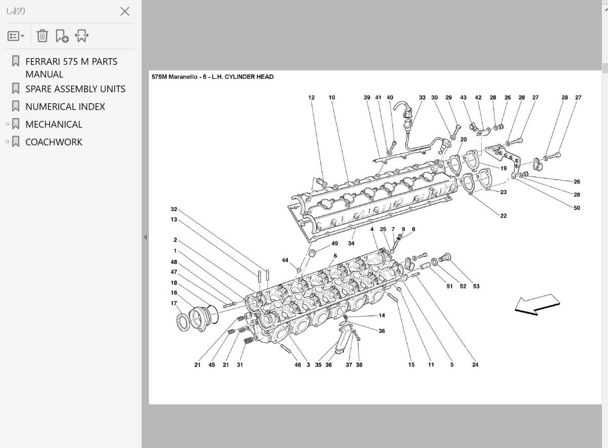
Task: Click part number 46 in the diagram
Action: click(298, 365)
